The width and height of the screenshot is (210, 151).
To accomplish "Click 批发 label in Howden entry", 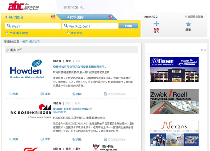I will [x=68, y=61].
